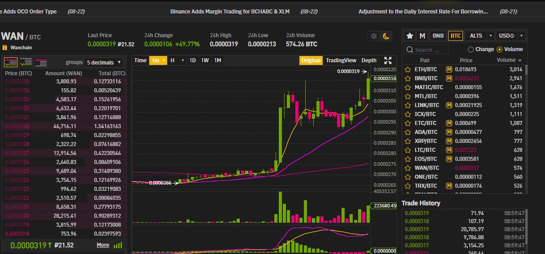The width and height of the screenshot is (545, 254).
Task: Click trade history row with 71.94
Action: 465,213
